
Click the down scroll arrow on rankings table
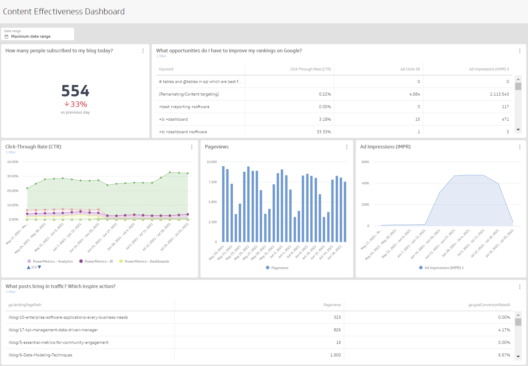click(518, 130)
